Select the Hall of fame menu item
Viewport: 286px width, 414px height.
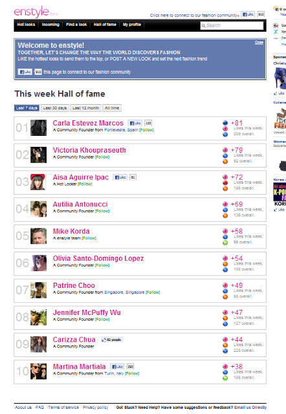(105, 25)
